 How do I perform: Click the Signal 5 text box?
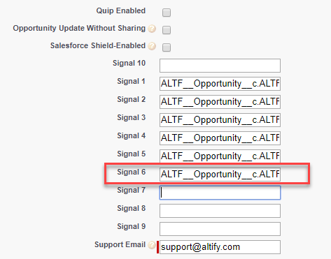[x=220, y=156]
